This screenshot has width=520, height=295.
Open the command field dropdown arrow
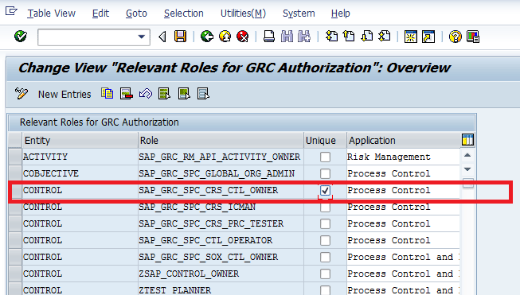pos(142,37)
